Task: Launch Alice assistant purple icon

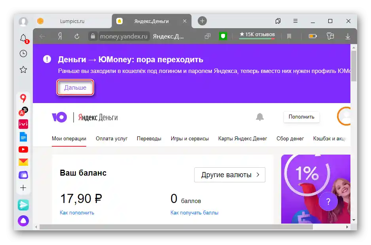Action: click(x=23, y=221)
